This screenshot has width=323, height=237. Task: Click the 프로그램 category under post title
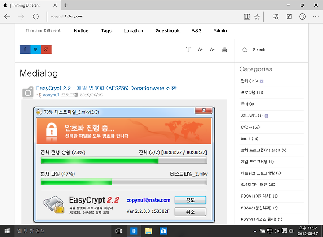70,95
